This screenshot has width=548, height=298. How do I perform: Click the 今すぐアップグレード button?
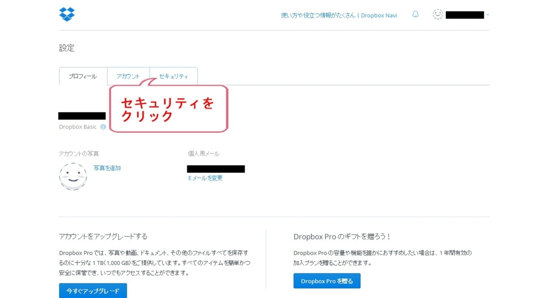[x=93, y=291]
